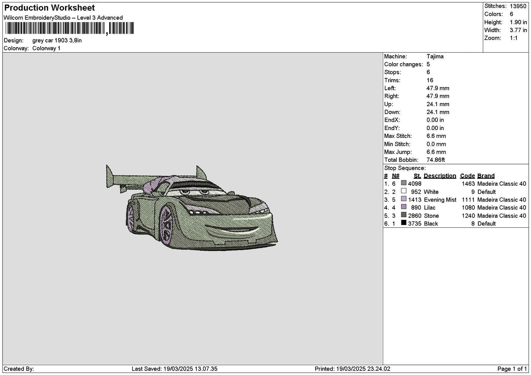Viewport: 531px width, 375px height.
Task: Click the 'Color changes:' label
Action: 404,65
